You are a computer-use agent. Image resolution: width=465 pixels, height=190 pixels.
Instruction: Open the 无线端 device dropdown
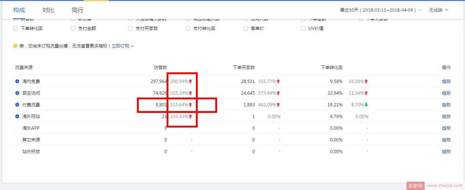pyautogui.click(x=439, y=10)
